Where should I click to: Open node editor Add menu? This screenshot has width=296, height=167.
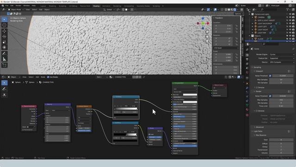[x=37, y=77]
